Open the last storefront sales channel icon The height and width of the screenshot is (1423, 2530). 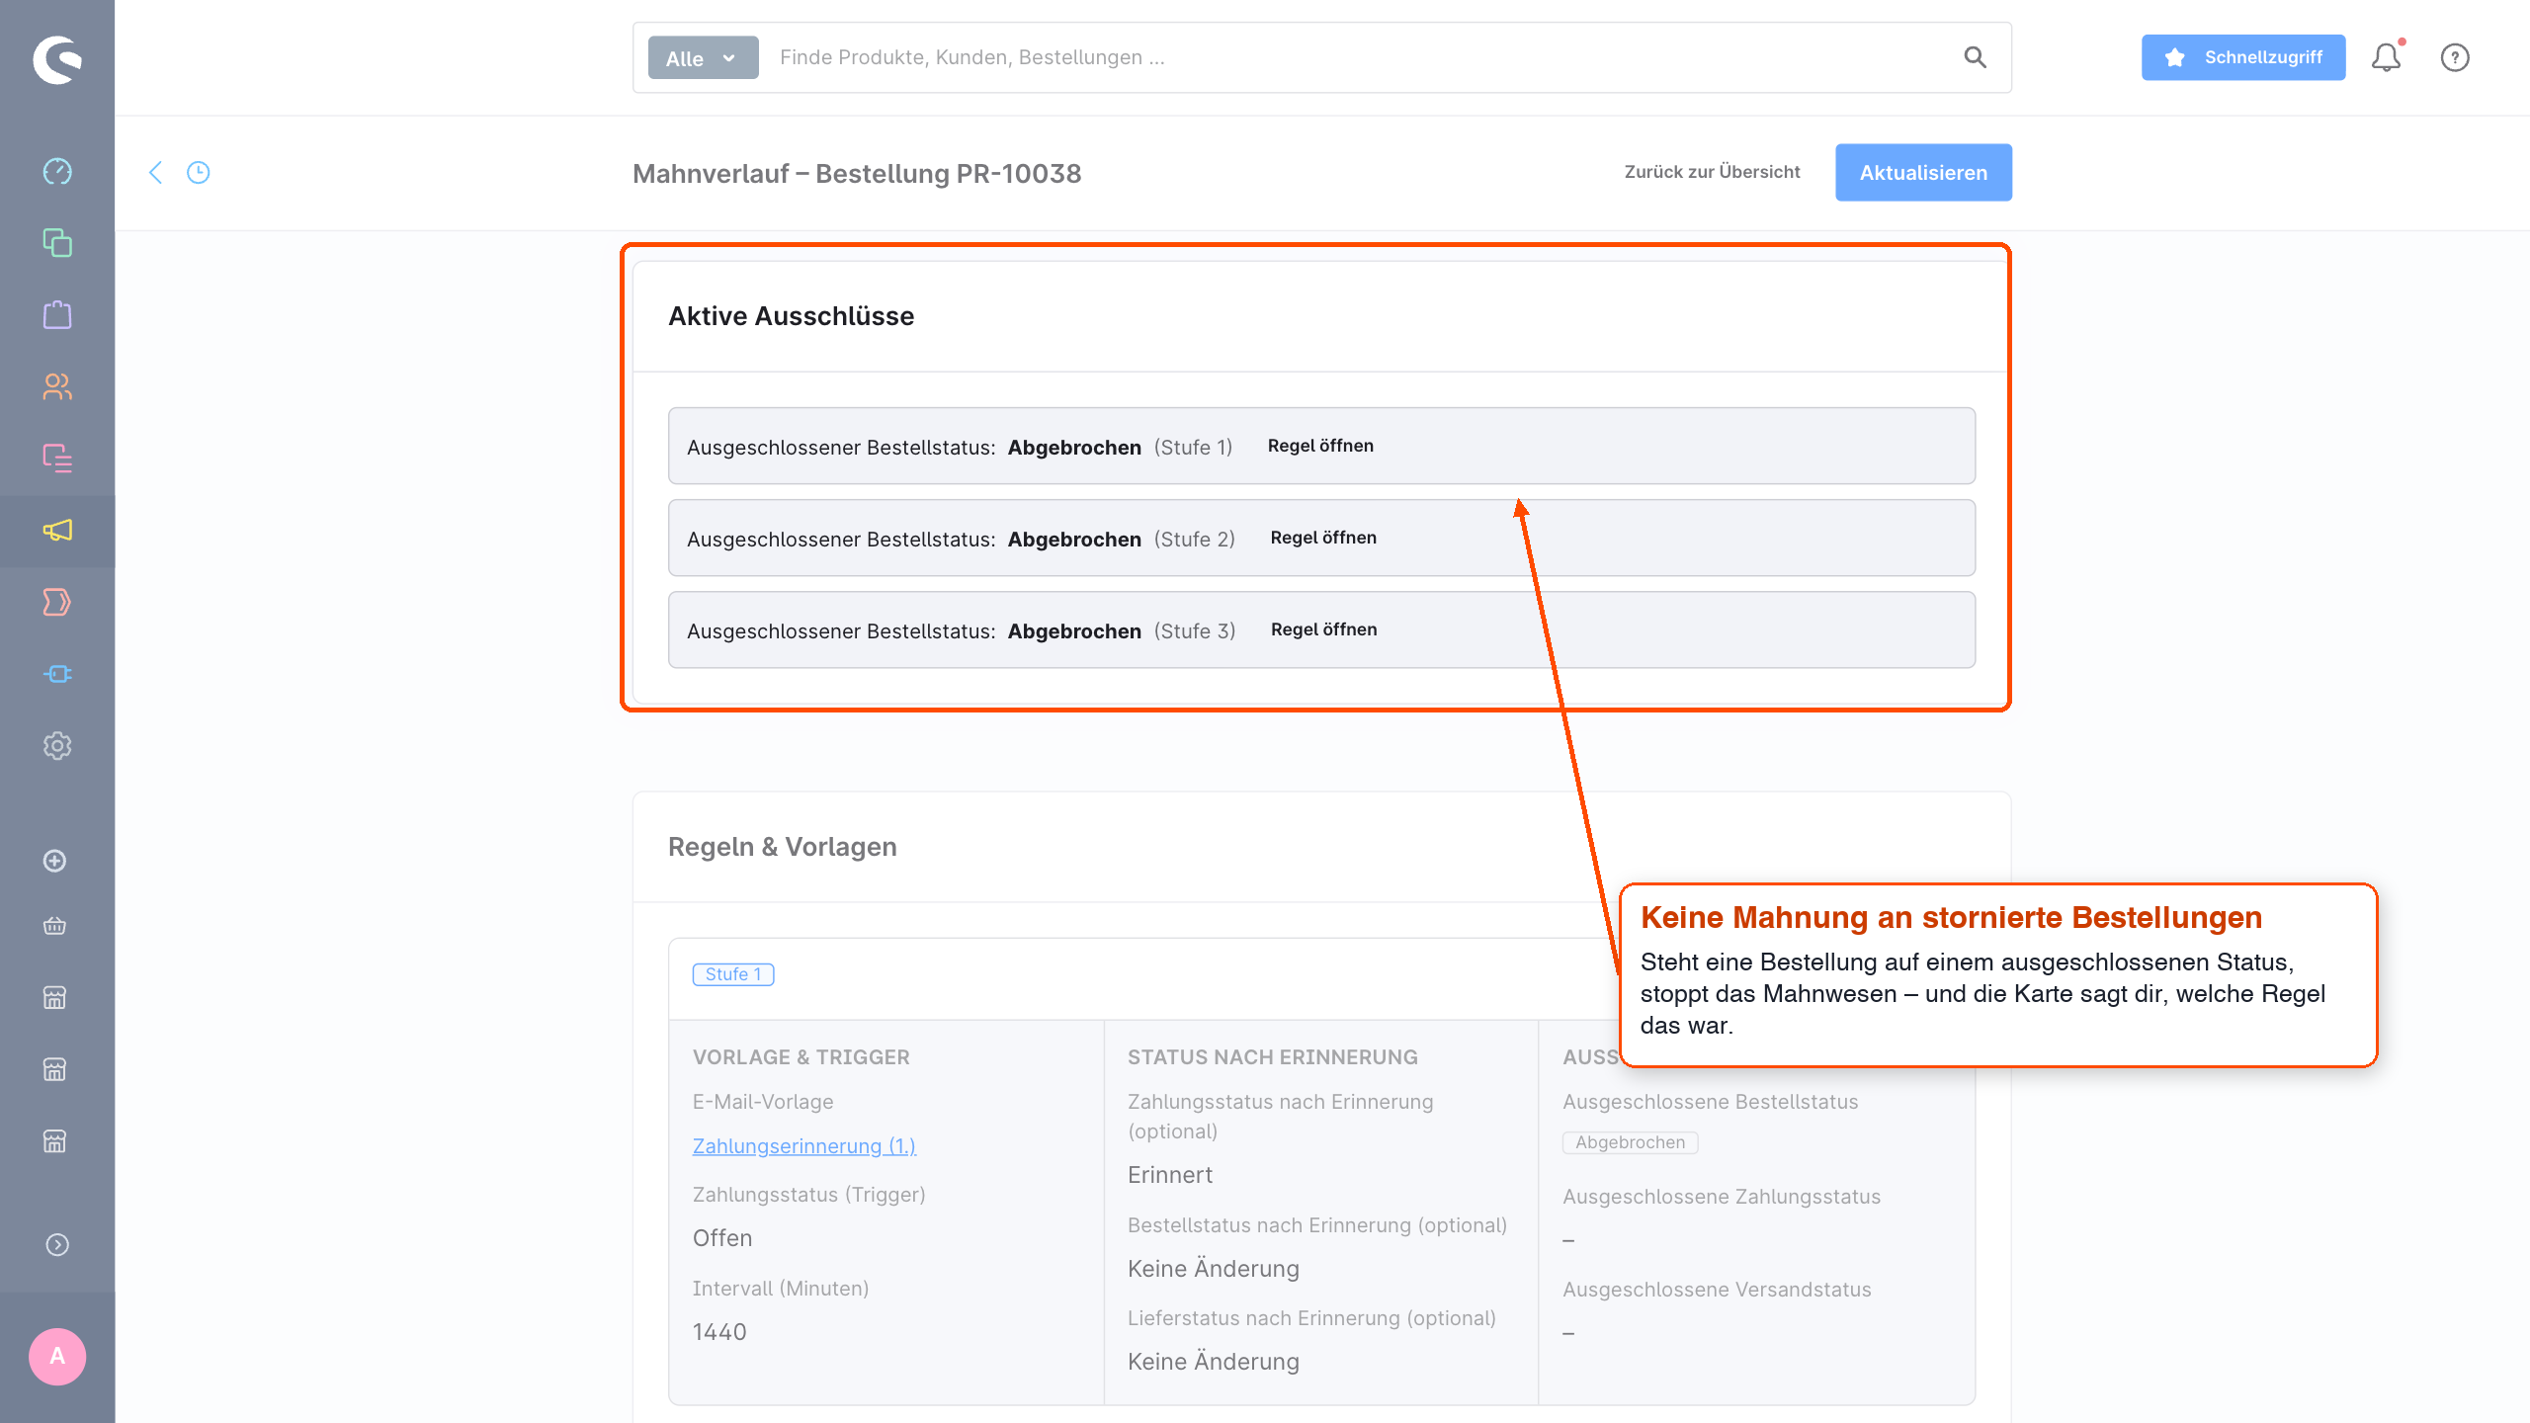(55, 1141)
